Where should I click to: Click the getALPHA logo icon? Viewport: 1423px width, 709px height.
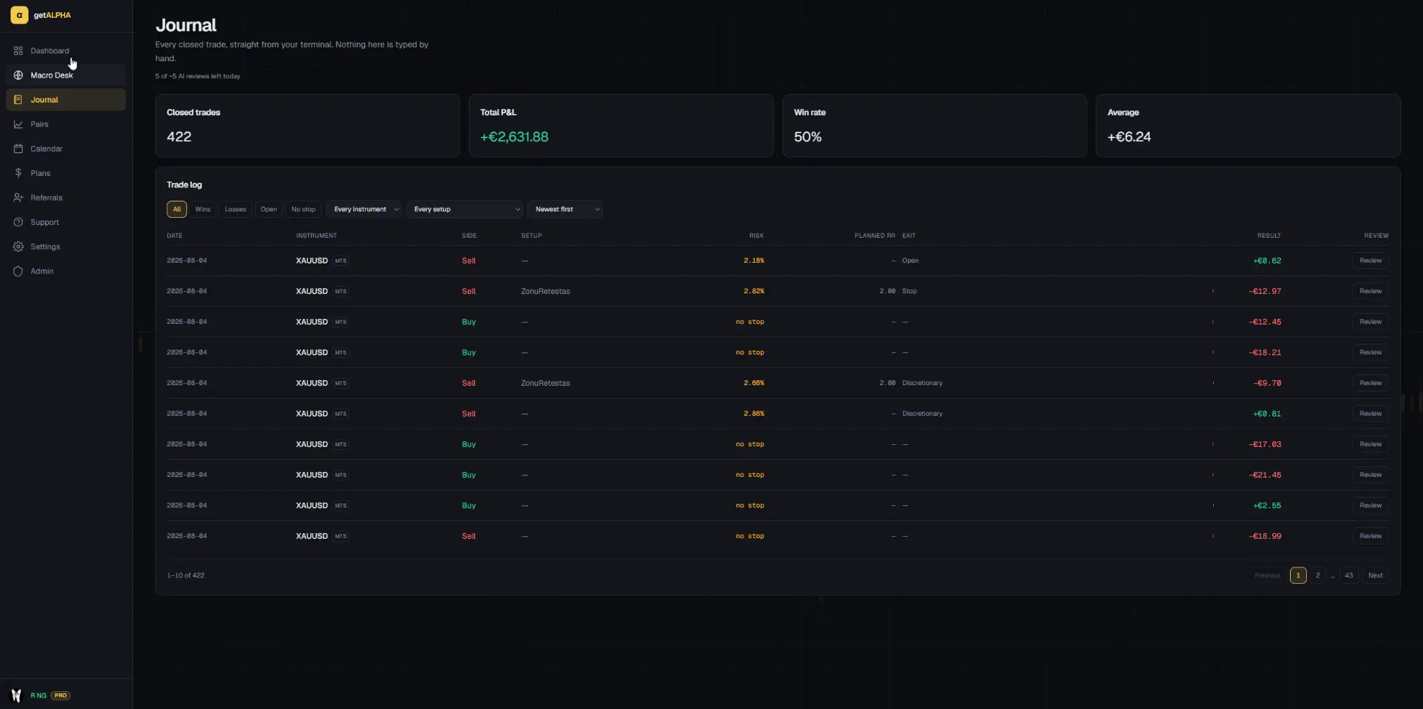point(19,15)
